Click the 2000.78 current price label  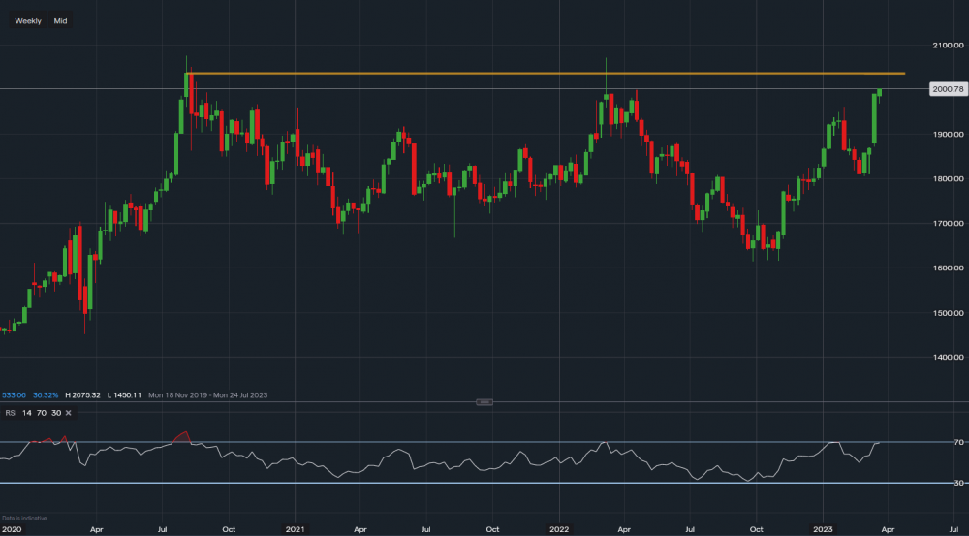click(x=947, y=89)
